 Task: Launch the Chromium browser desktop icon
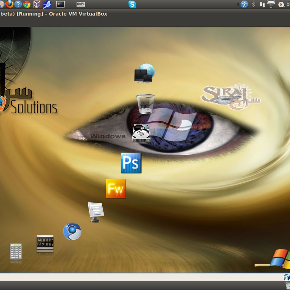72,231
